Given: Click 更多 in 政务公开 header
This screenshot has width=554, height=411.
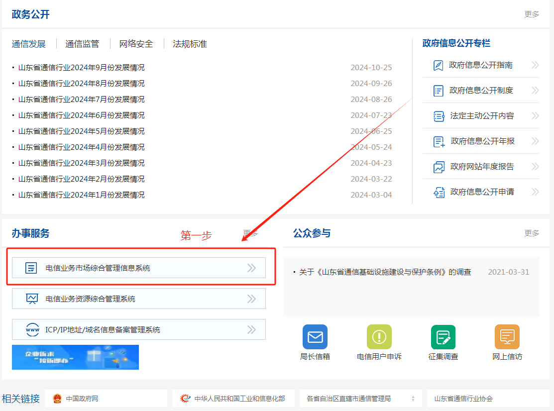Looking at the screenshot, I should [x=532, y=14].
